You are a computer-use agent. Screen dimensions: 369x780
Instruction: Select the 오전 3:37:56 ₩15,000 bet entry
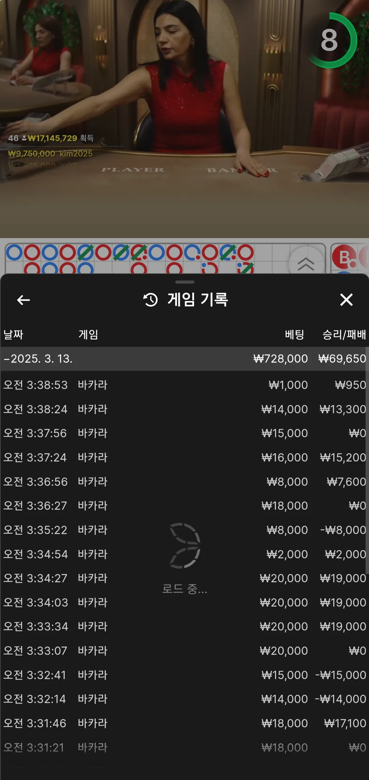pos(184,433)
